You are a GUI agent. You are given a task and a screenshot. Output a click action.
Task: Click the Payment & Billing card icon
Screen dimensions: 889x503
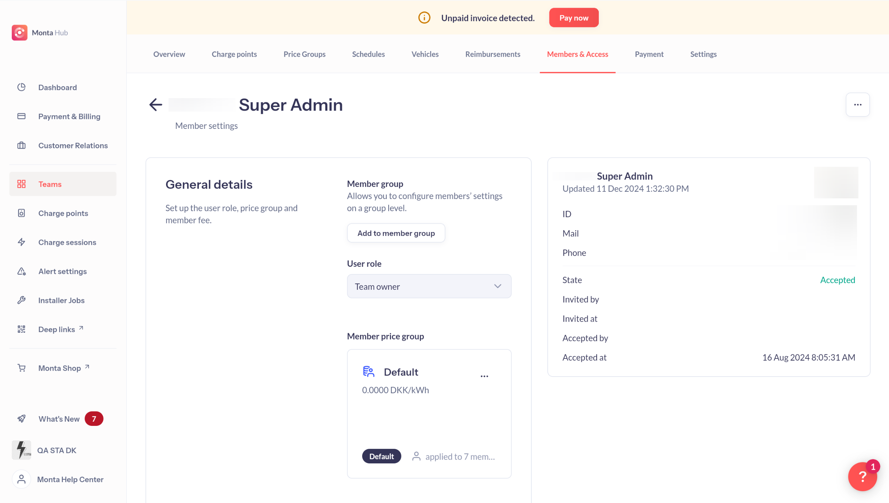22,116
